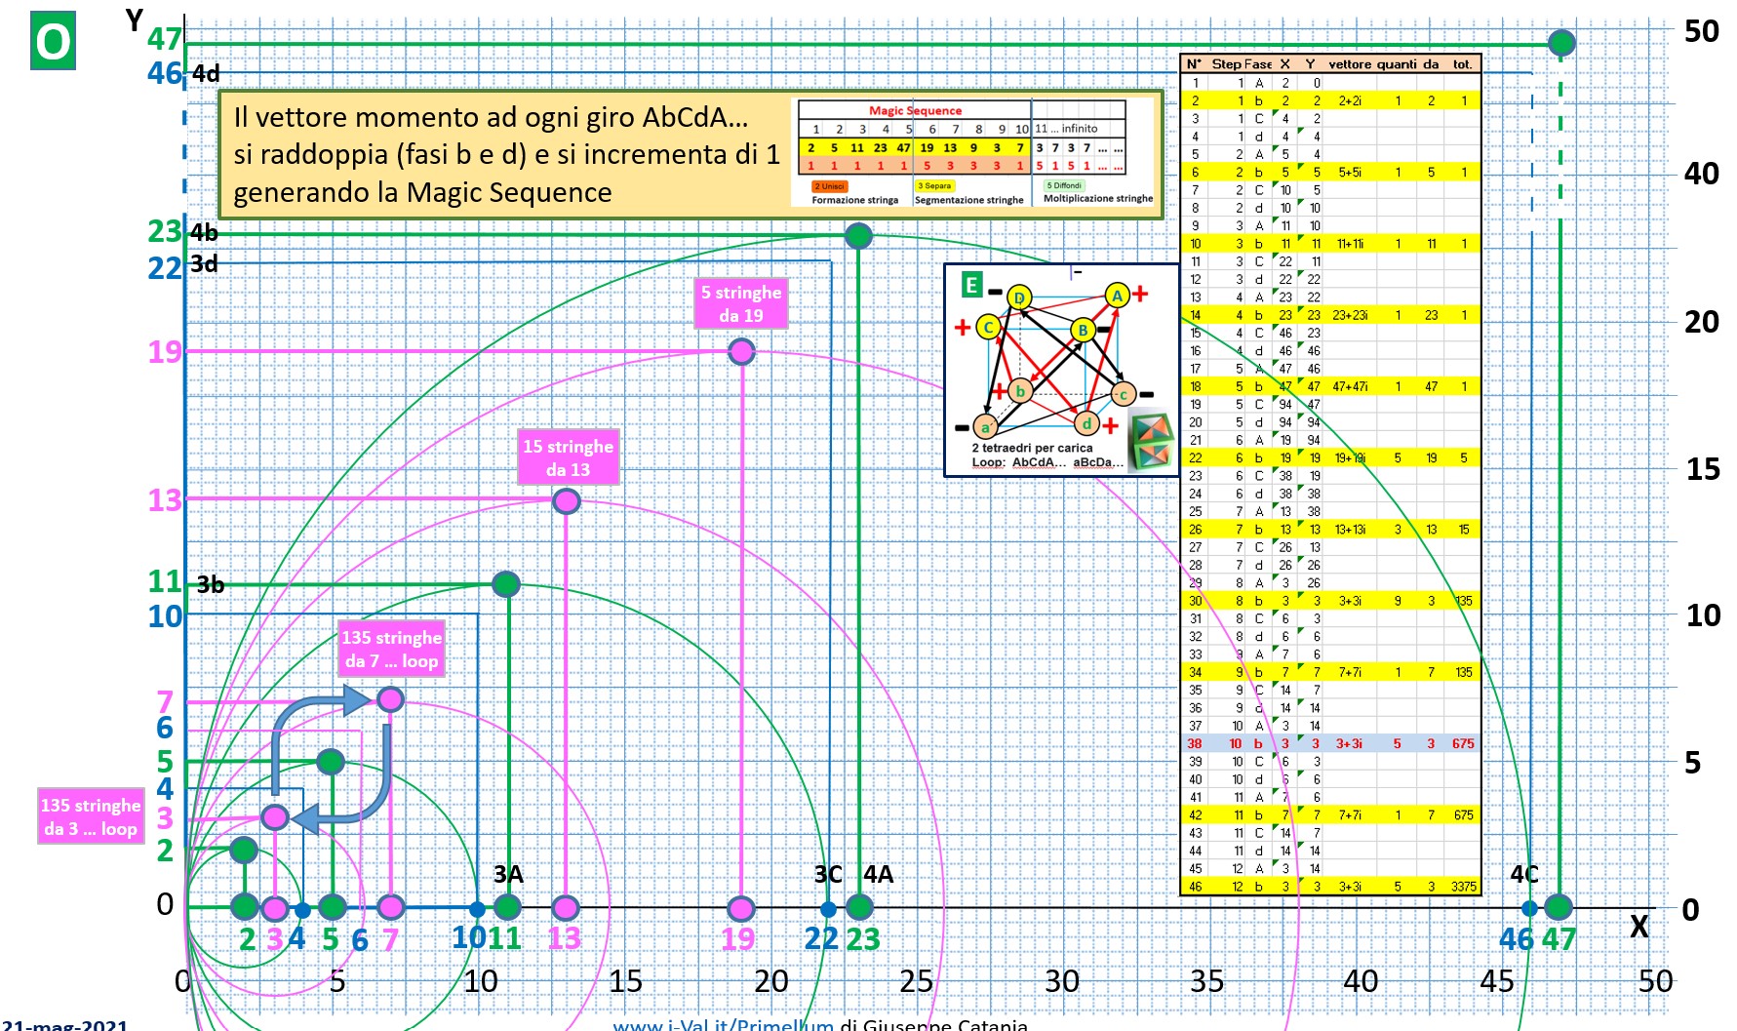Click the '135 stringhe da 3 ... loop' label
The image size is (1737, 1031).
coord(91,816)
